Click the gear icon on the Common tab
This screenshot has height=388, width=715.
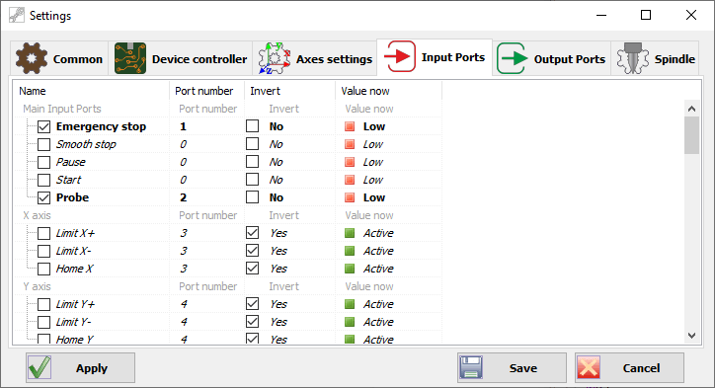(32, 58)
